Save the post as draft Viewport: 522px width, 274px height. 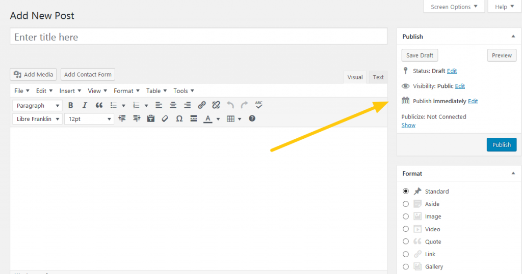[420, 55]
